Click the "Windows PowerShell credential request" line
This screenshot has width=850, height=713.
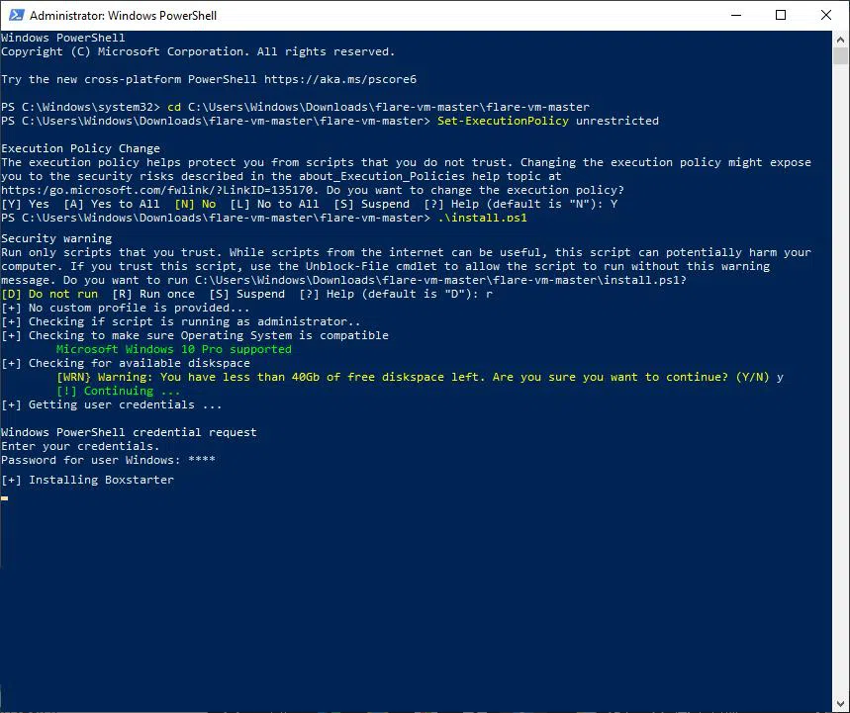pos(129,432)
